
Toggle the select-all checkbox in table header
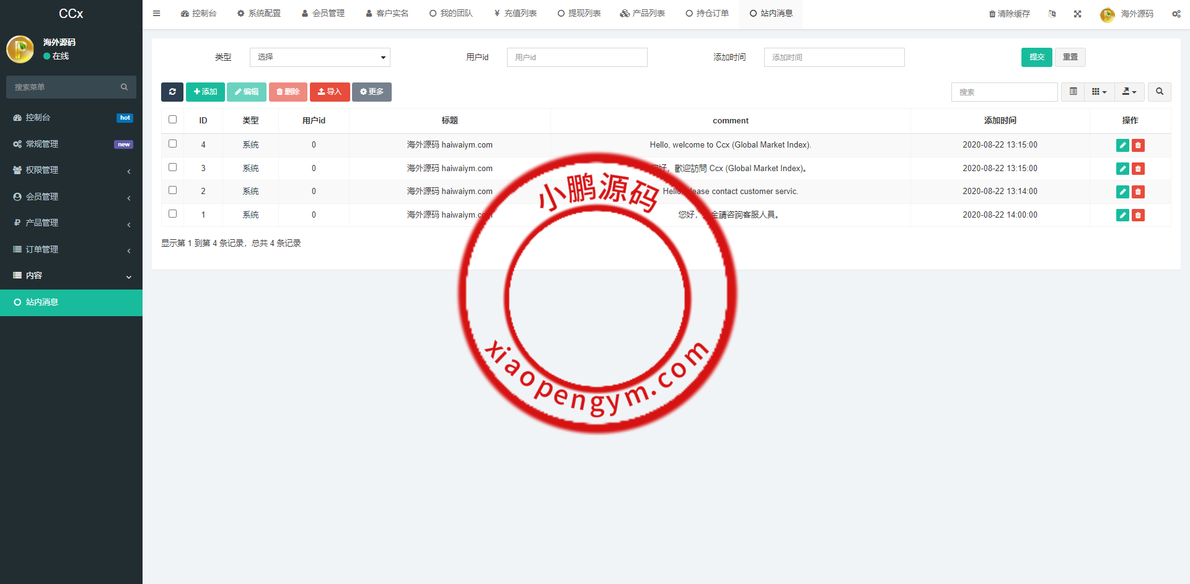[x=173, y=120]
